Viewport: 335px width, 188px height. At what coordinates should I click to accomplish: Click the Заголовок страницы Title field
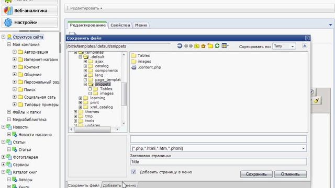[218, 161]
